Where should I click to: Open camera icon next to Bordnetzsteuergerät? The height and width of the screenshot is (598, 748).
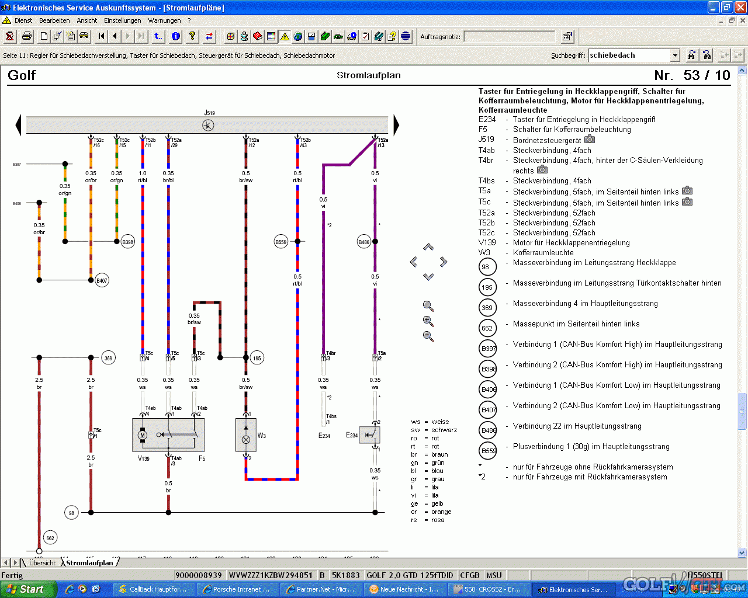(x=590, y=139)
